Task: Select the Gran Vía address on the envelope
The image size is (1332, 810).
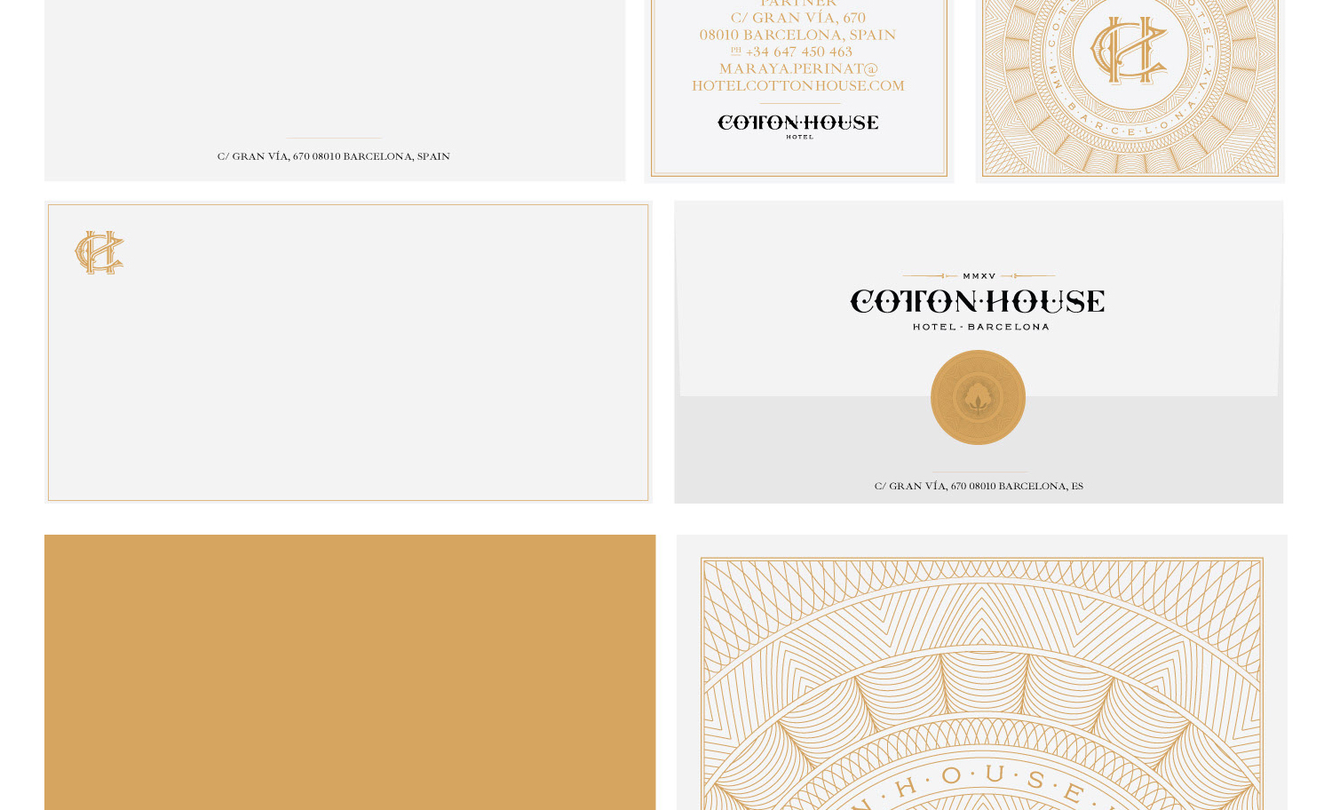Action: click(333, 156)
